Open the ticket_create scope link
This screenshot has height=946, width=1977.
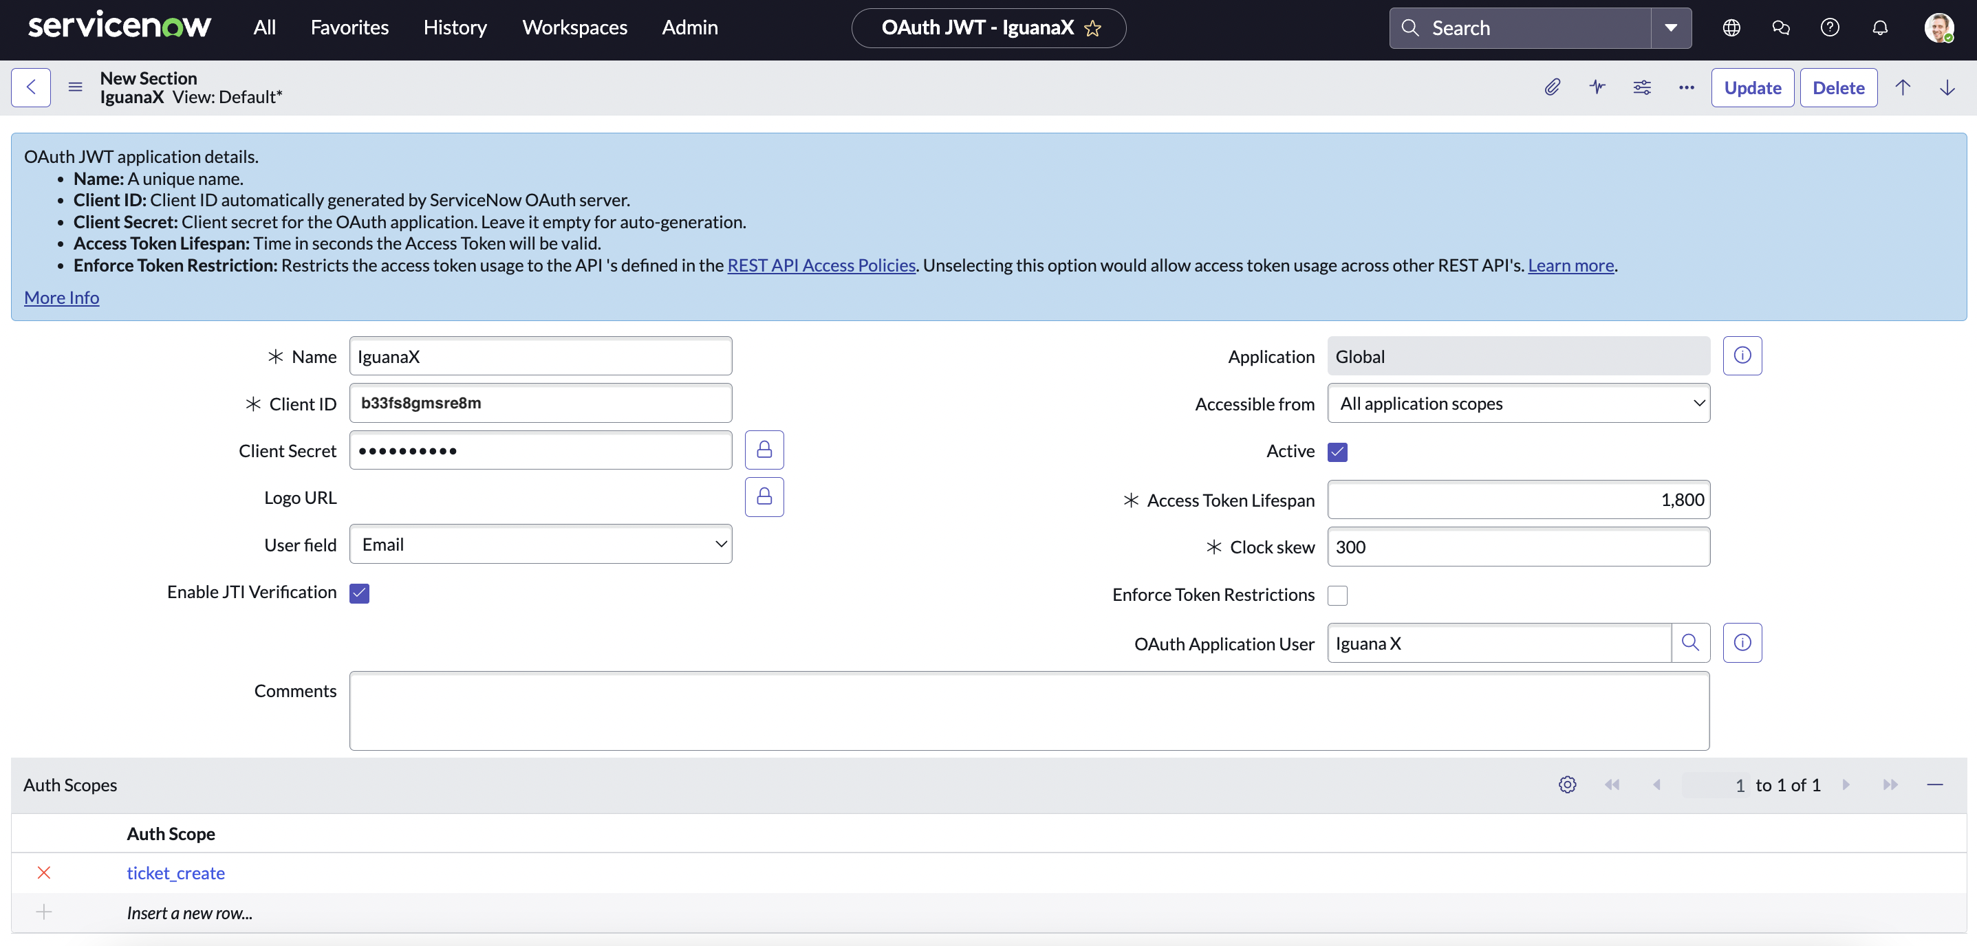pyautogui.click(x=175, y=873)
